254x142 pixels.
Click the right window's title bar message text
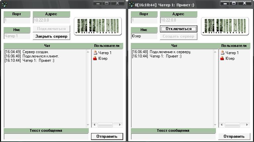pyautogui.click(x=165, y=5)
